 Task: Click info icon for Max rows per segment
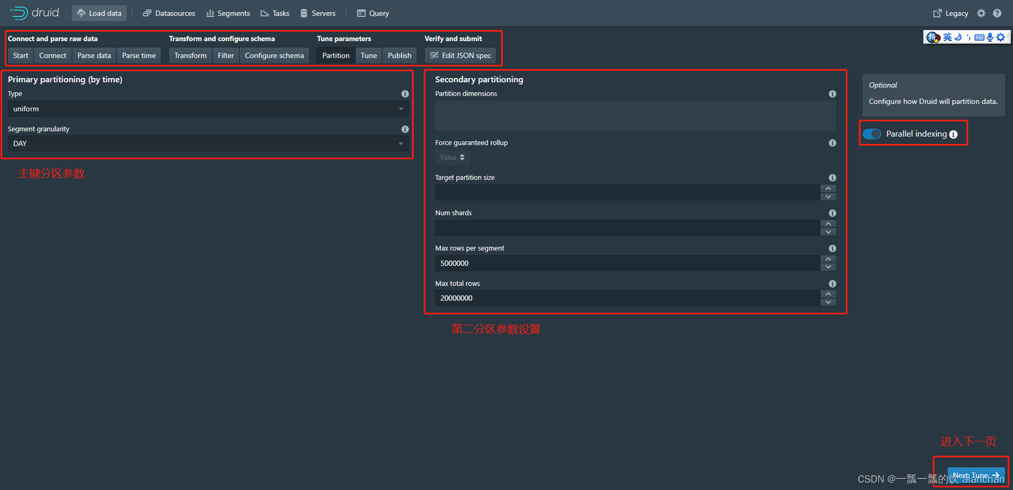[832, 248]
